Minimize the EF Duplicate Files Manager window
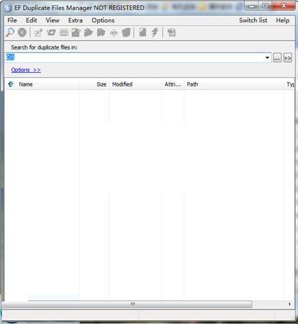298x324 pixels. [x=252, y=6]
